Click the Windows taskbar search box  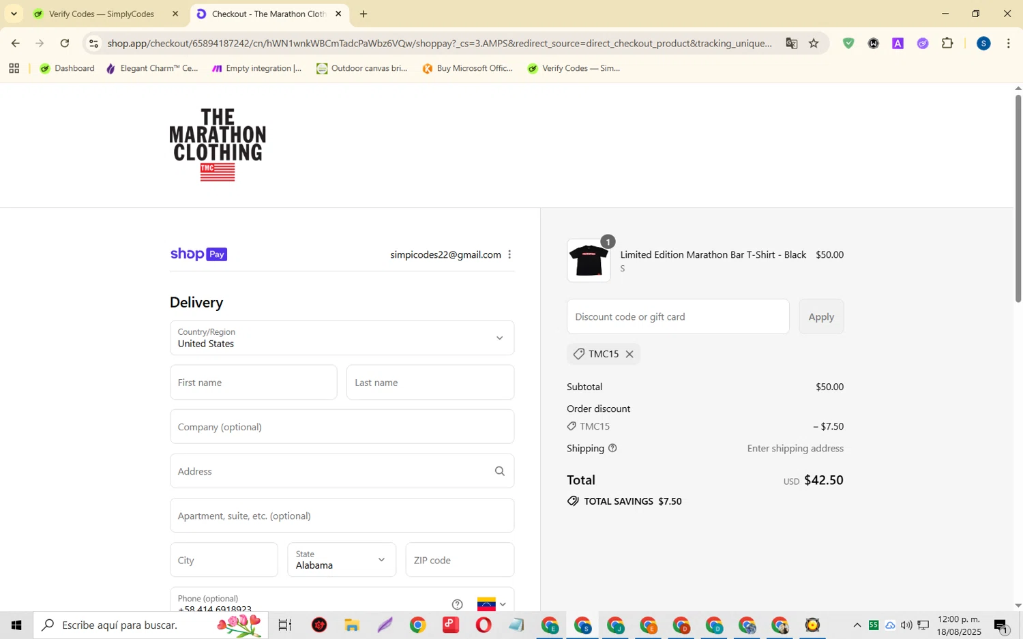tap(151, 625)
